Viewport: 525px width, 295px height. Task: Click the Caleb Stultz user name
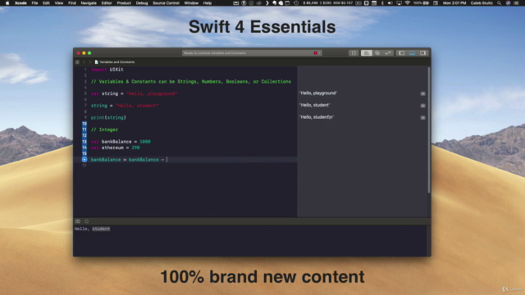[x=482, y=3]
